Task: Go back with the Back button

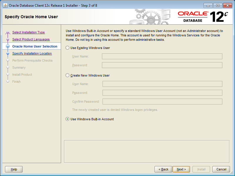Action: pyautogui.click(x=163, y=169)
